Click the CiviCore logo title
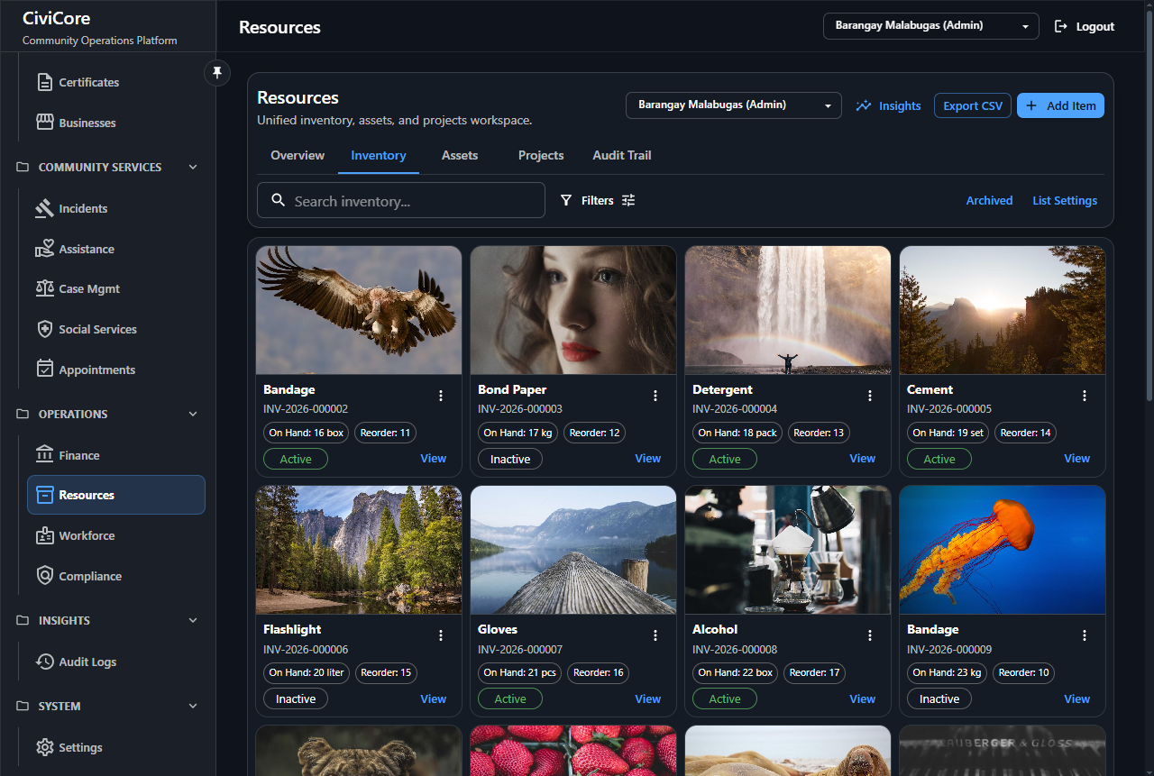1154x776 pixels. tap(57, 18)
